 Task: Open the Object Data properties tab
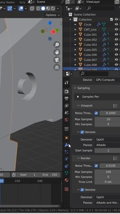pyautogui.click(x=67, y=173)
